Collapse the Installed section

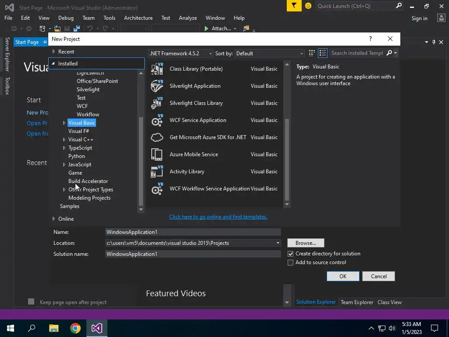coord(53,63)
